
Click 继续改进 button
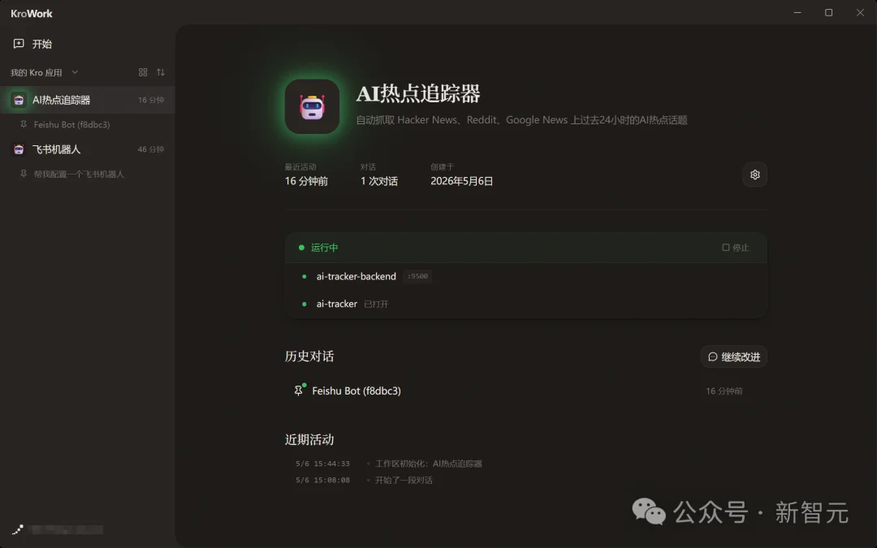pyautogui.click(x=734, y=356)
